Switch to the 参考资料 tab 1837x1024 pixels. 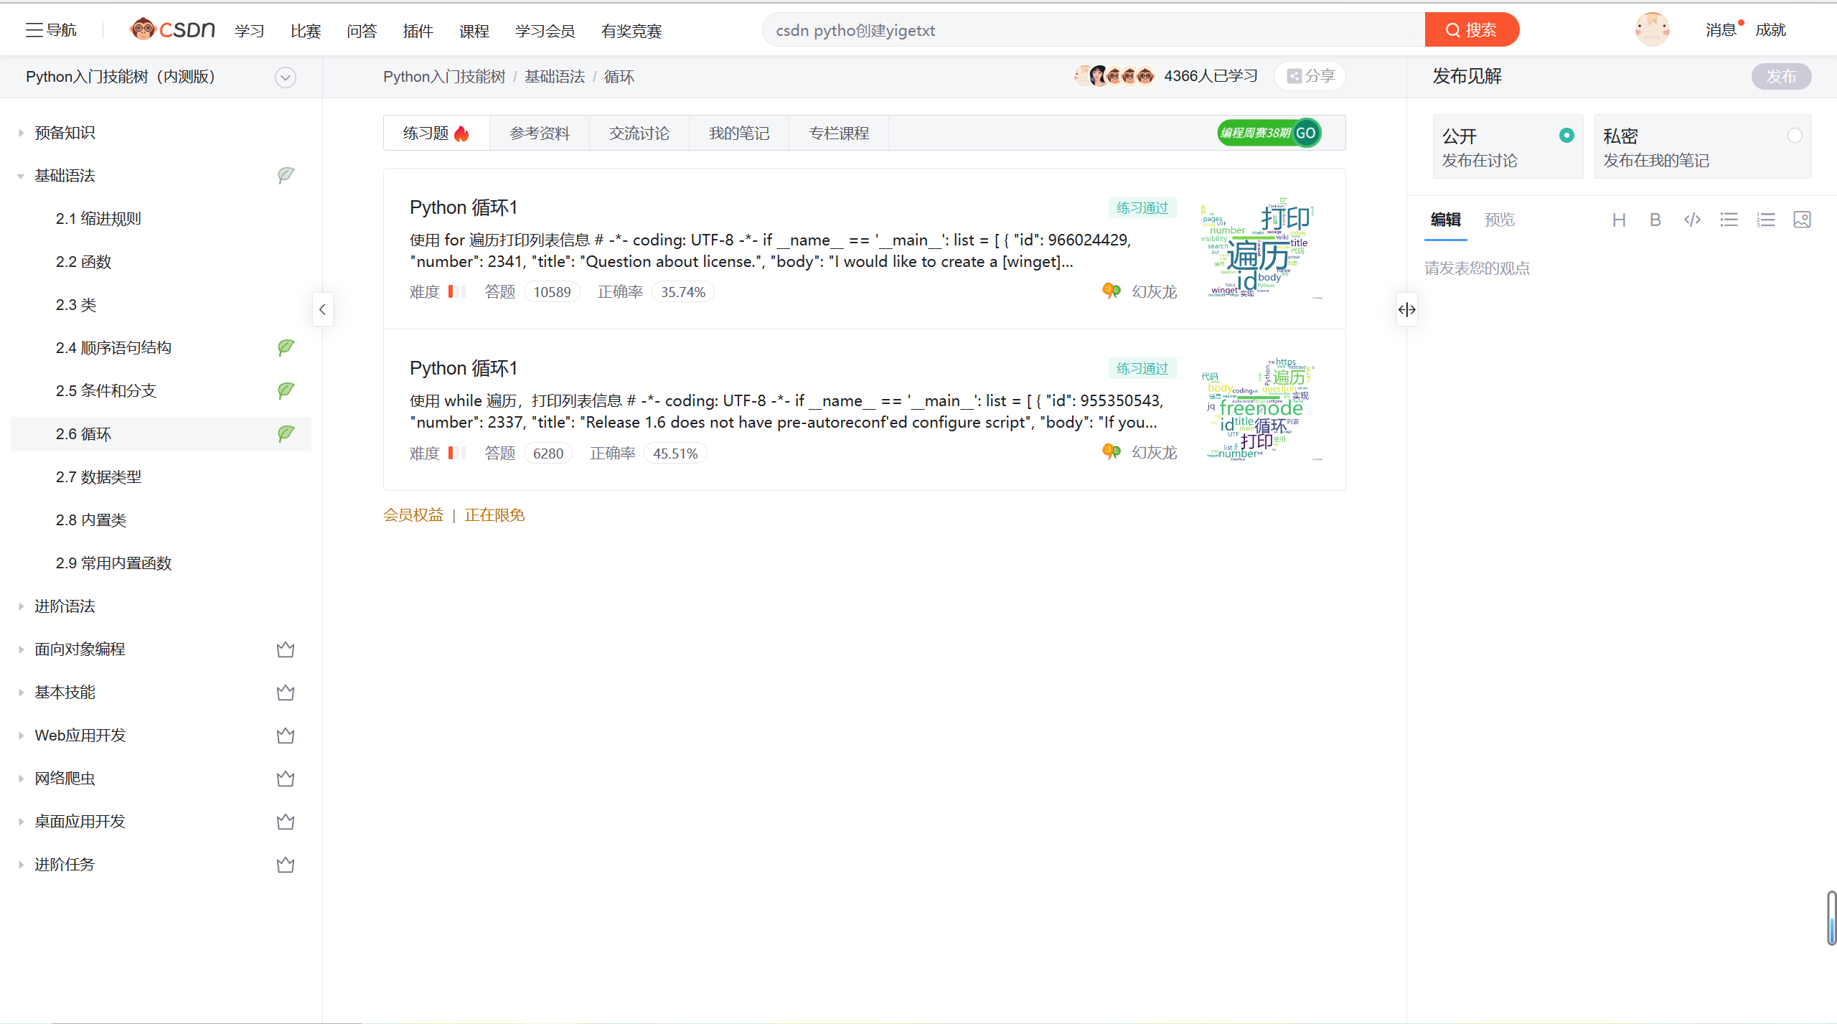click(540, 133)
